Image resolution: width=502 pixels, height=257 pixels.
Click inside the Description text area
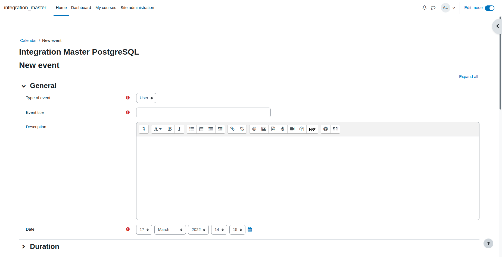[308, 178]
